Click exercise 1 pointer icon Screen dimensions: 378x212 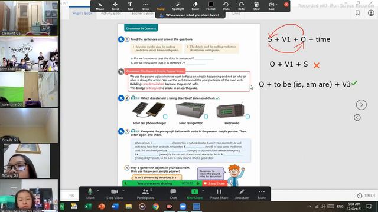coord(121,39)
